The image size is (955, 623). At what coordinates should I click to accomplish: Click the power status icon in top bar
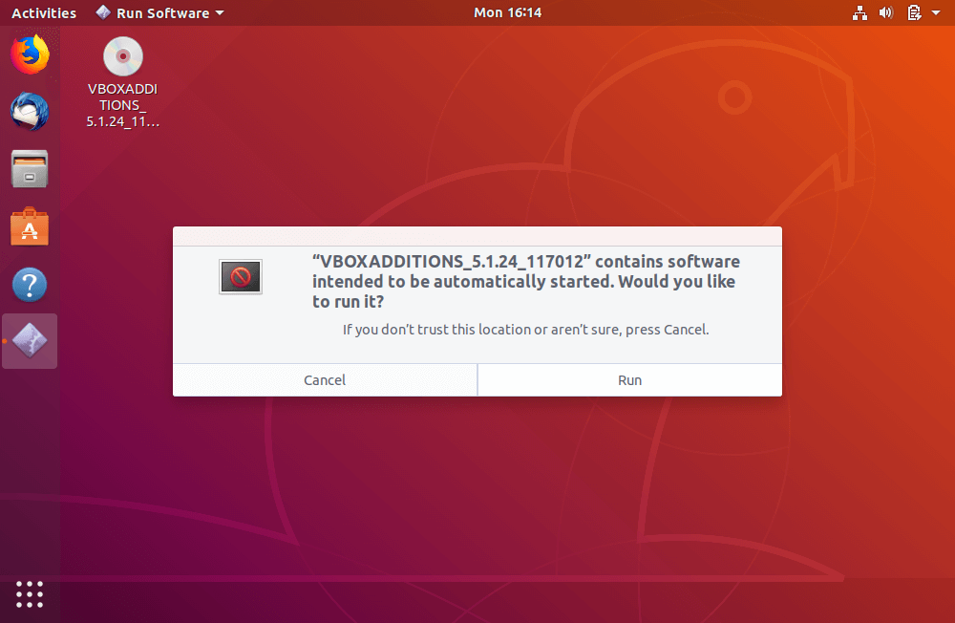click(914, 12)
